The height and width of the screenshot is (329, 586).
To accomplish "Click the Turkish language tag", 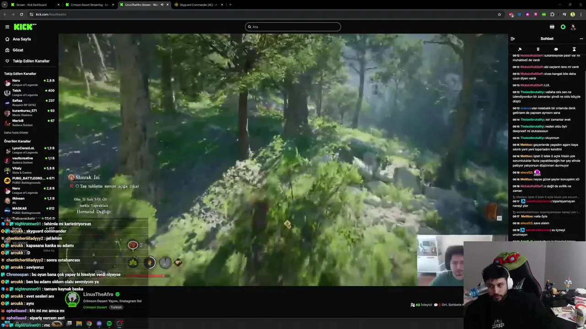I will tap(116, 307).
